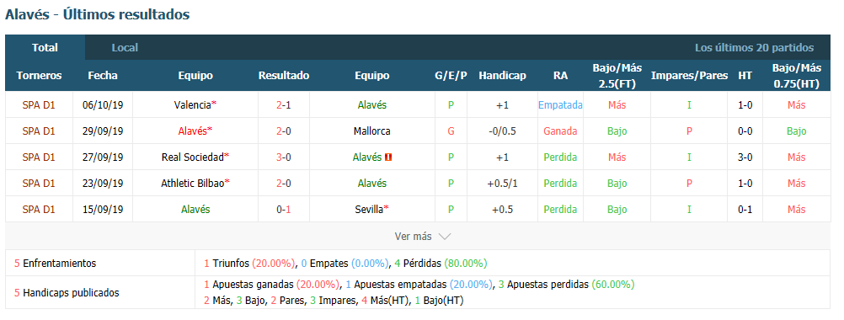This screenshot has height=320, width=844.
Task: Open Los últimos 20 partidos selector
Action: pyautogui.click(x=754, y=48)
